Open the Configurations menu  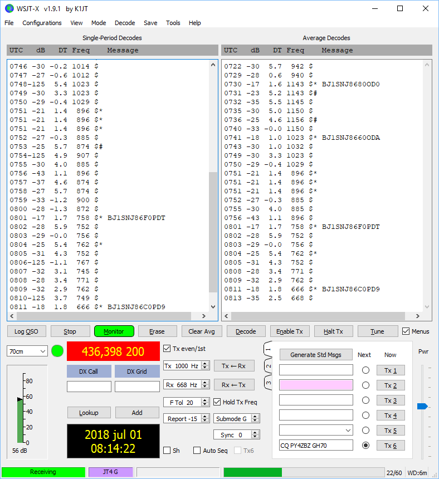[x=42, y=23]
